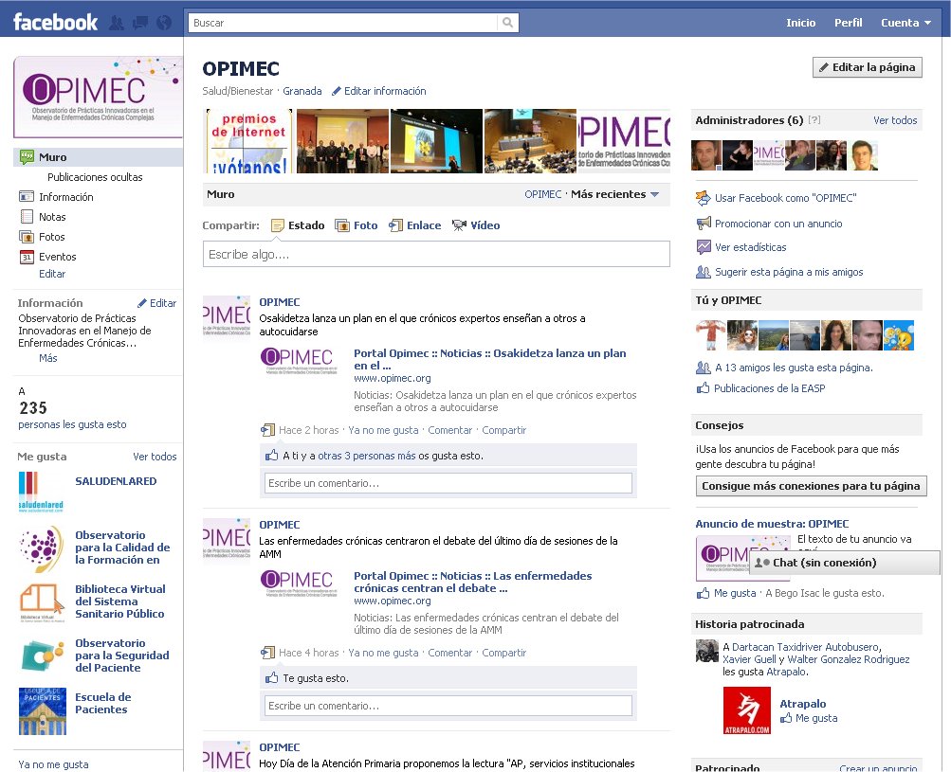Viewport: 951px width, 772px height.
Task: Click the Anuncio de muestra: OPIMEC link
Action: [x=772, y=524]
